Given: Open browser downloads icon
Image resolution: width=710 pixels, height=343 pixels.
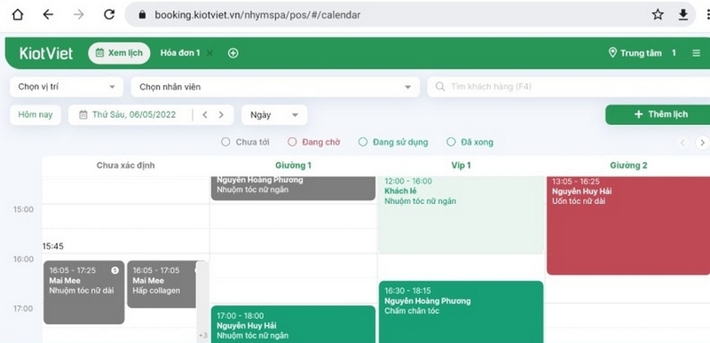Looking at the screenshot, I should coord(682,15).
